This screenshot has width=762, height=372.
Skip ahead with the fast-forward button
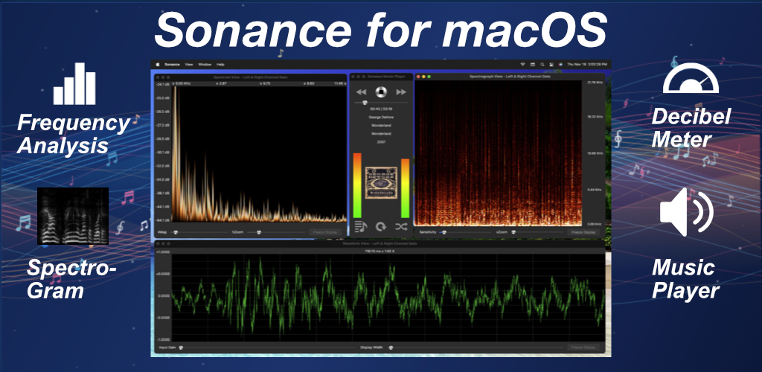point(401,92)
